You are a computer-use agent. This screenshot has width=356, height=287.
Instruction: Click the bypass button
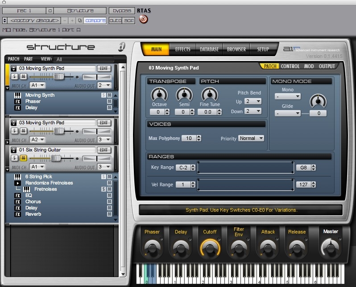click(122, 11)
